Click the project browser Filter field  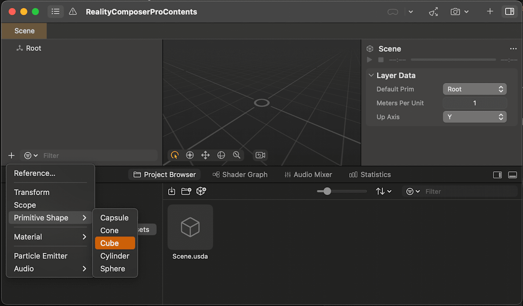[470, 191]
